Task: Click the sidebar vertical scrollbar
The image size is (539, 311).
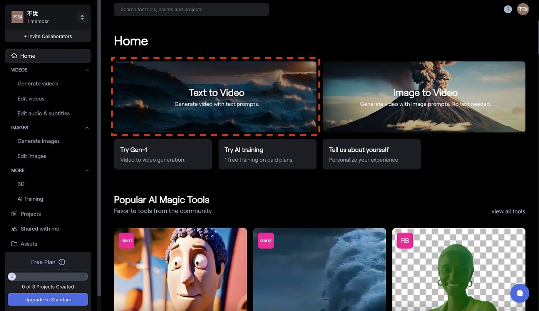Action: point(99,148)
